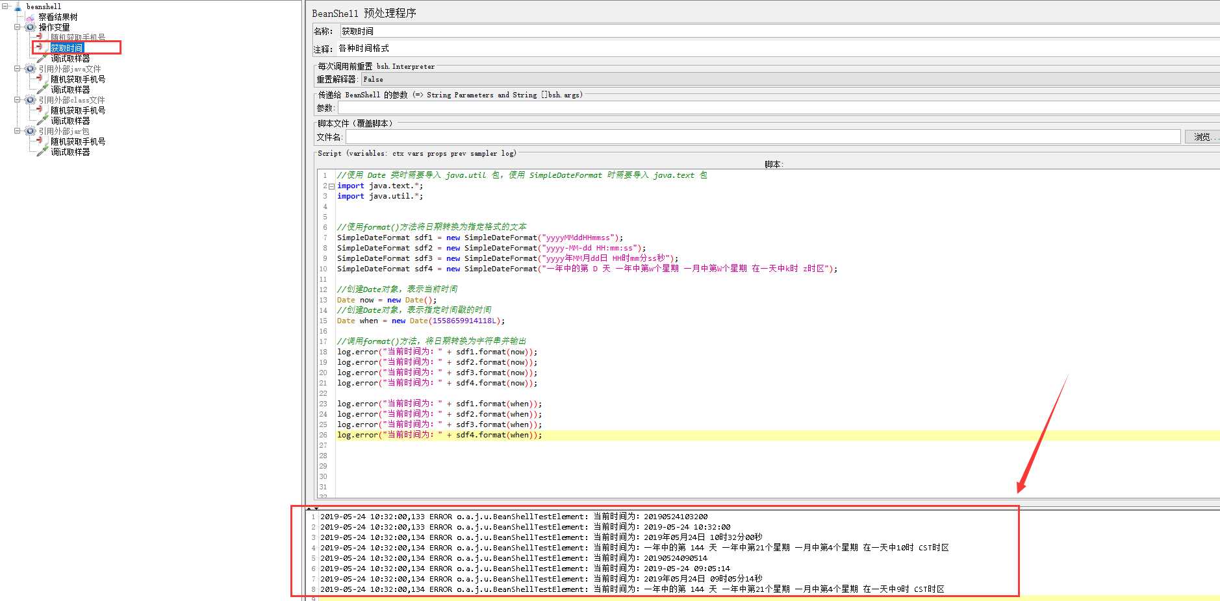Click the line defining SimpleDateFormat sdf4
1220x601 pixels.
point(587,269)
